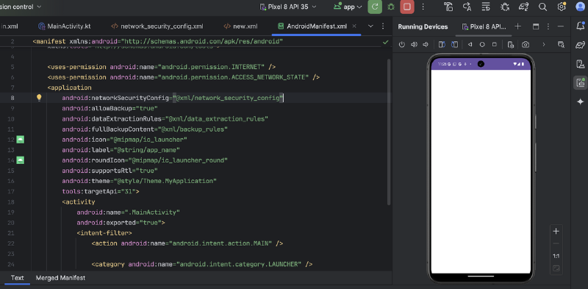Click the gutter round icon on line 14
The image size is (588, 289).
coord(21,160)
